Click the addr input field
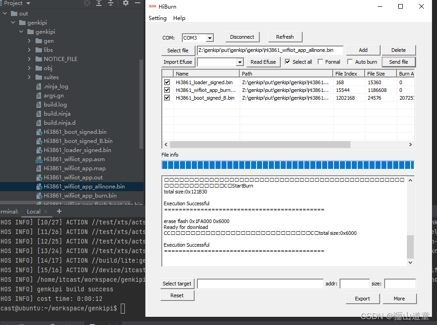 pos(355,284)
